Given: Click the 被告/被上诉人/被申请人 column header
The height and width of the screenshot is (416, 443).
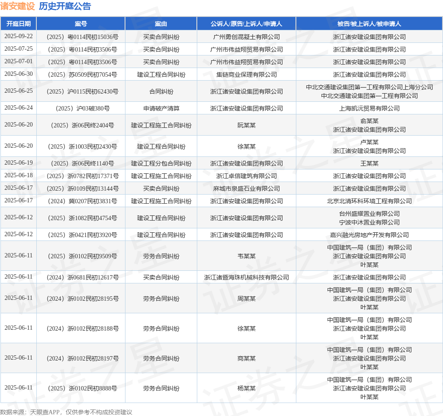Looking at the screenshot, I should pos(369,24).
